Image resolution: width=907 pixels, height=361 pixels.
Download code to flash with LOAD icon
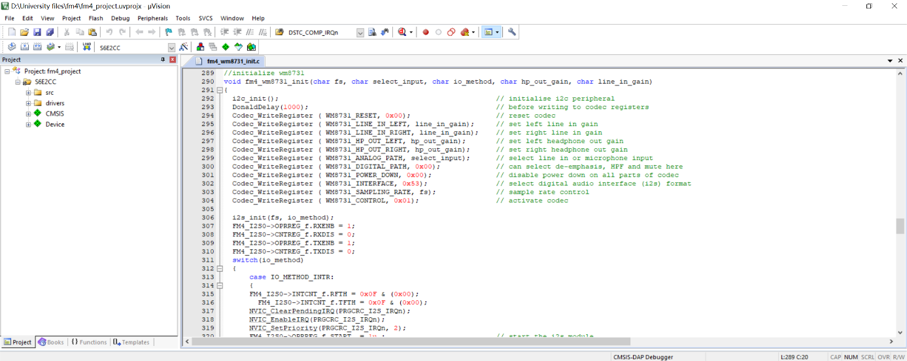(87, 47)
